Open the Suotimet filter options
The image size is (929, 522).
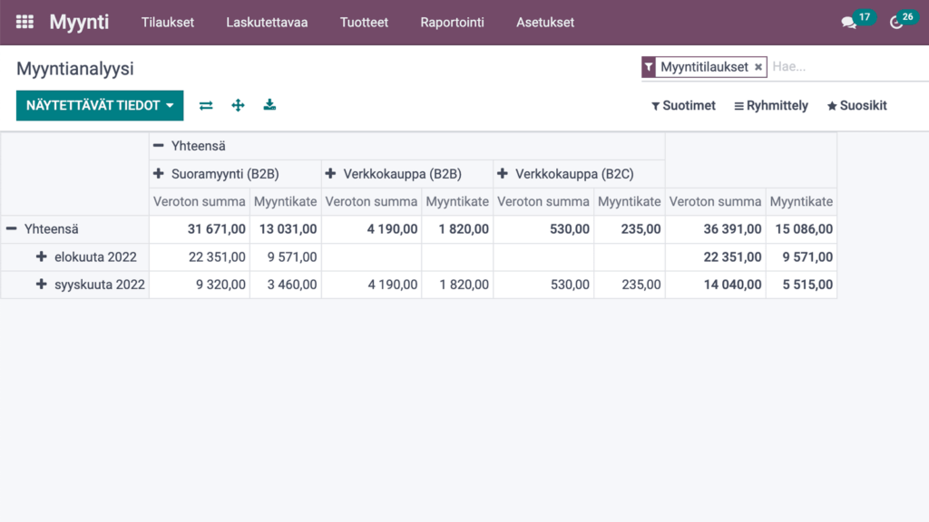click(683, 105)
